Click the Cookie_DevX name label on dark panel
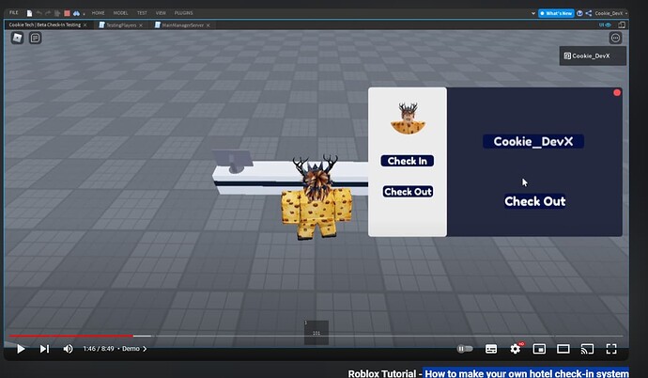Image resolution: width=648 pixels, height=378 pixels. point(533,141)
